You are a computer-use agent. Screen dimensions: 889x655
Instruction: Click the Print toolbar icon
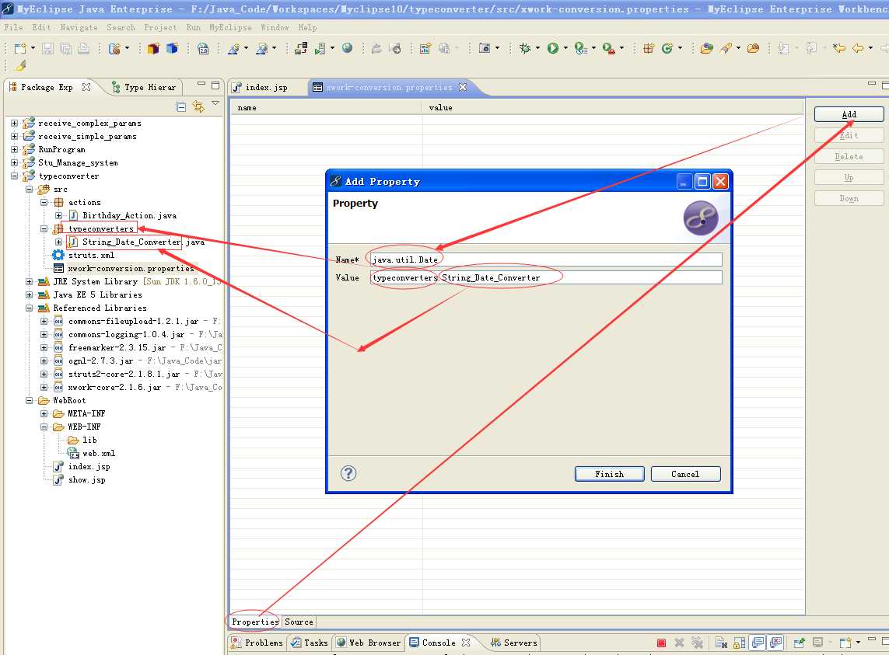click(83, 48)
